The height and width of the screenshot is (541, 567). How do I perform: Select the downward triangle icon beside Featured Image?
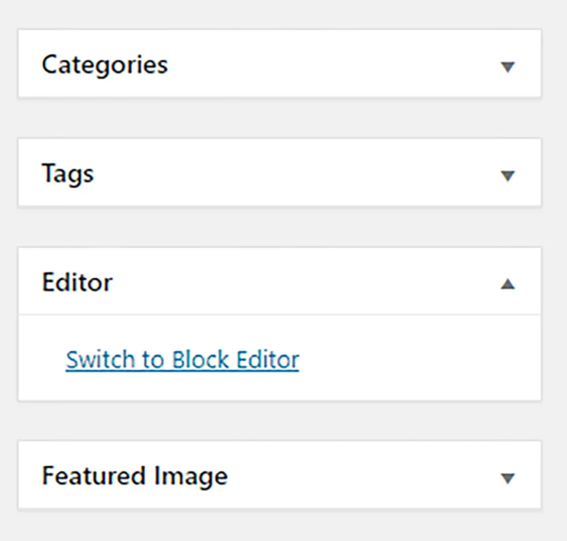(x=507, y=478)
